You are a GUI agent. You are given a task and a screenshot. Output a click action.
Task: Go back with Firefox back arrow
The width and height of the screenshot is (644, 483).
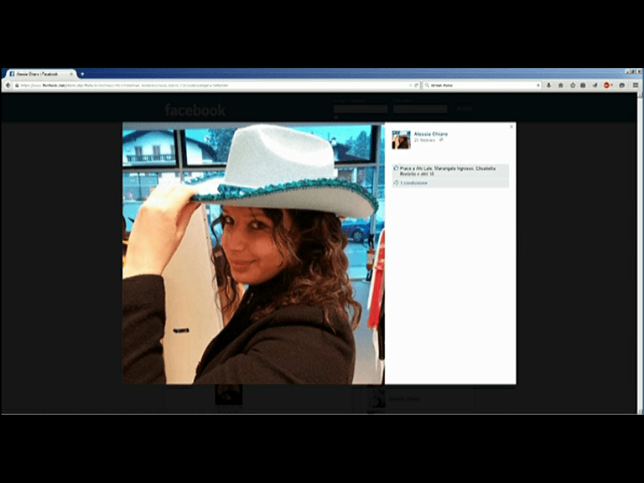[8, 86]
